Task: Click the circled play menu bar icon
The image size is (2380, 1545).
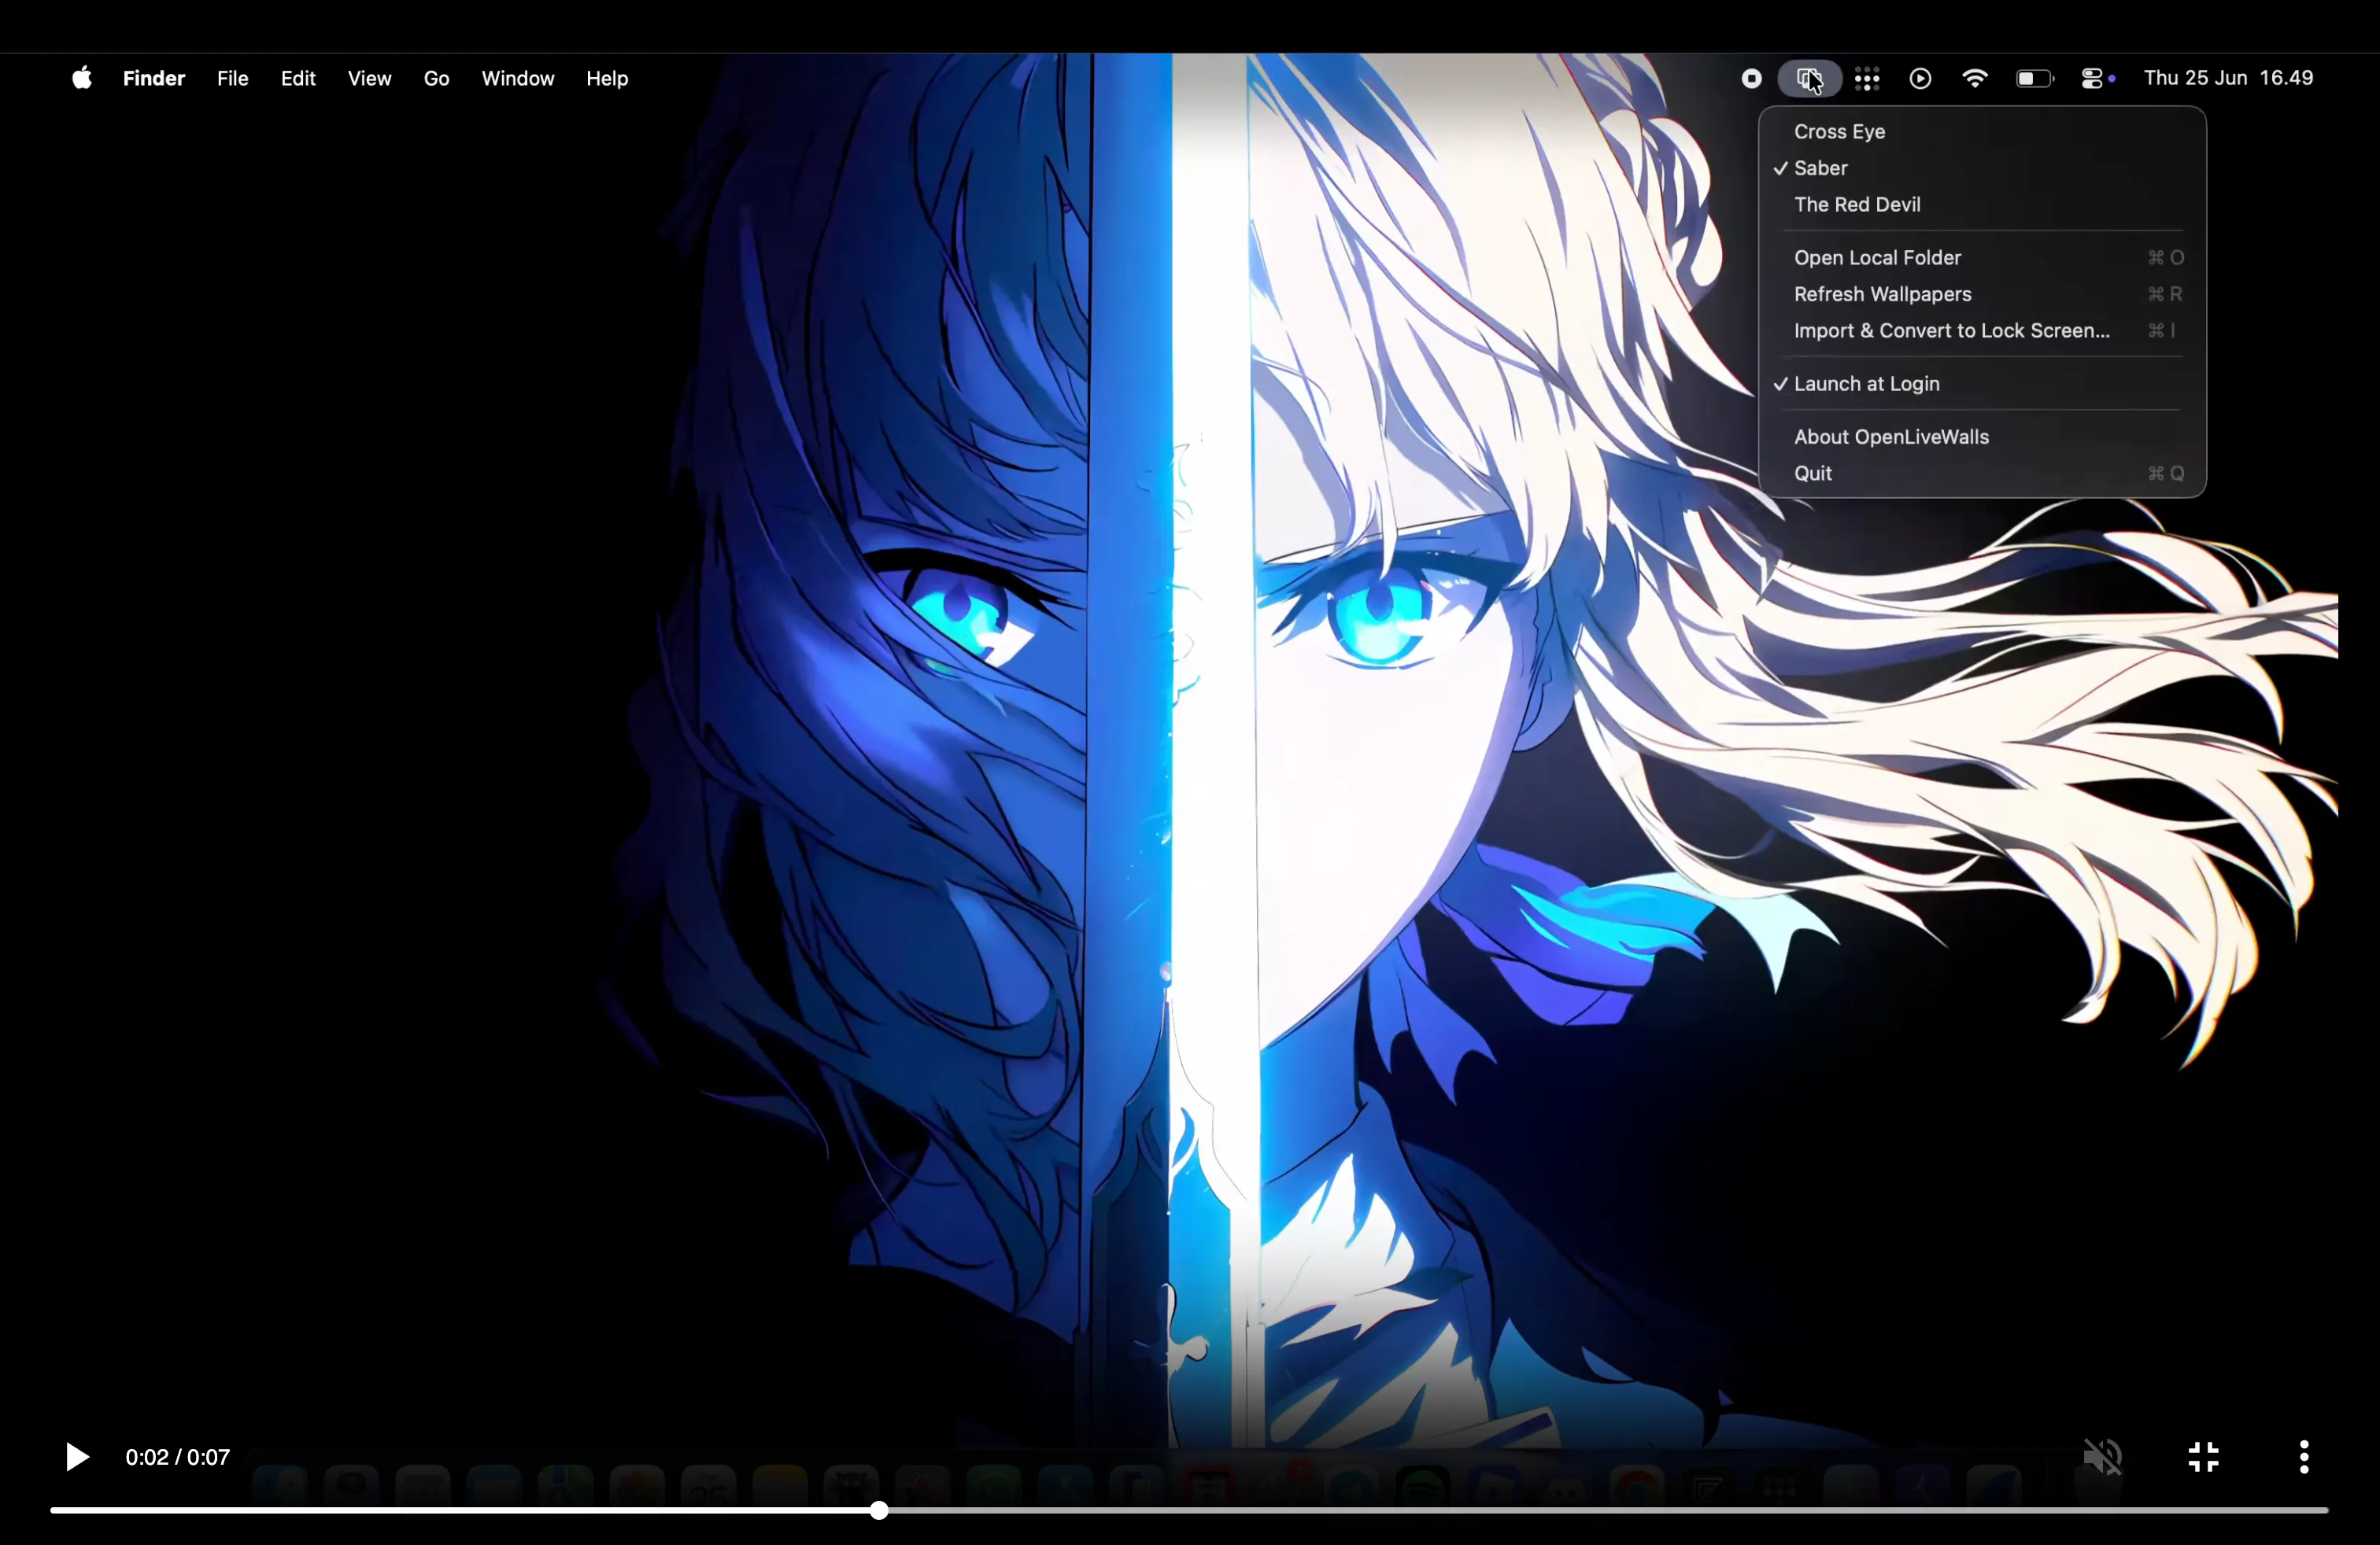Action: point(1920,79)
